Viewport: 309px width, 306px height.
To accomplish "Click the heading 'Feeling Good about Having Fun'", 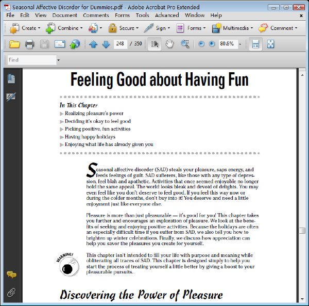I will pos(160,80).
